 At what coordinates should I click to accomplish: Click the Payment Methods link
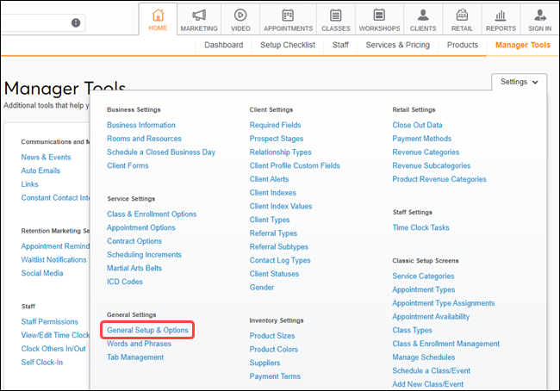pyautogui.click(x=421, y=139)
